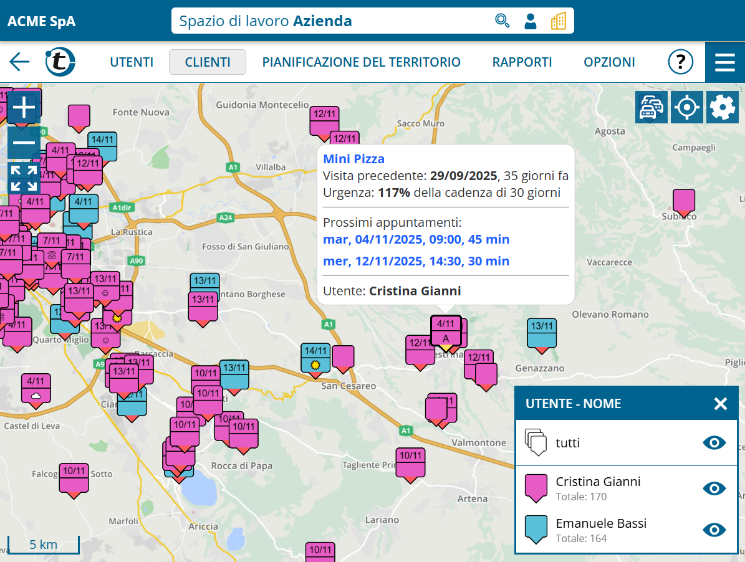Zoom out the map with minus button
The width and height of the screenshot is (745, 562).
(x=24, y=143)
